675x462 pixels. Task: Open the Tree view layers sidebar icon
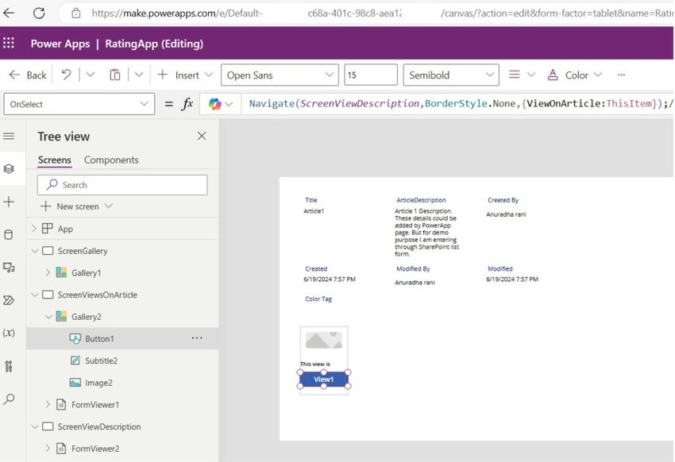pyautogui.click(x=9, y=168)
